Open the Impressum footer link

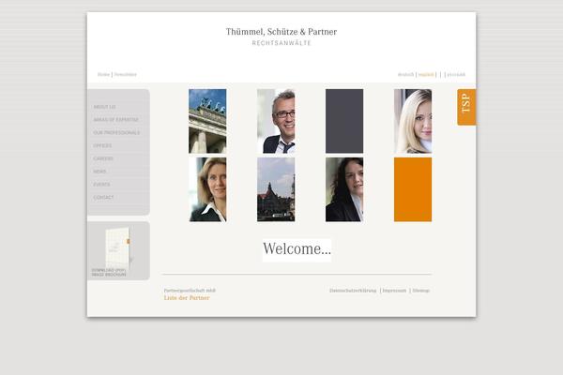[x=394, y=291]
